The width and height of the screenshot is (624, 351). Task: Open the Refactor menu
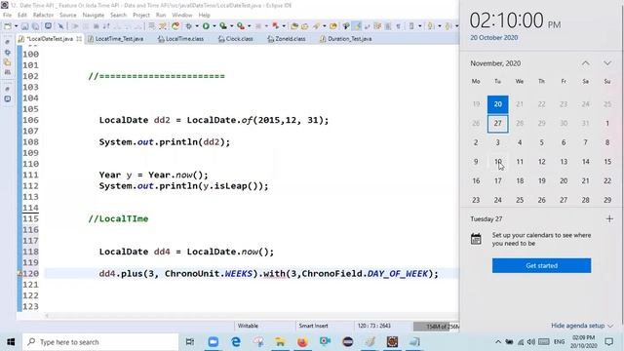pyautogui.click(x=43, y=16)
